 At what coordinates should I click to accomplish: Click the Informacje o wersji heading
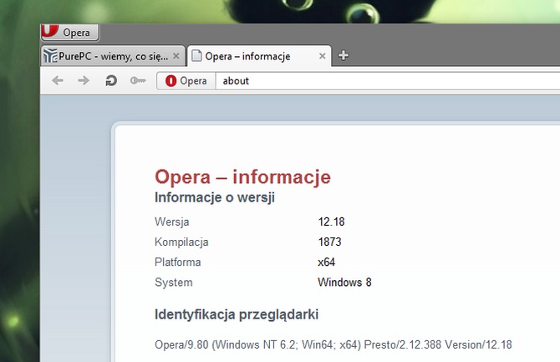pyautogui.click(x=215, y=197)
